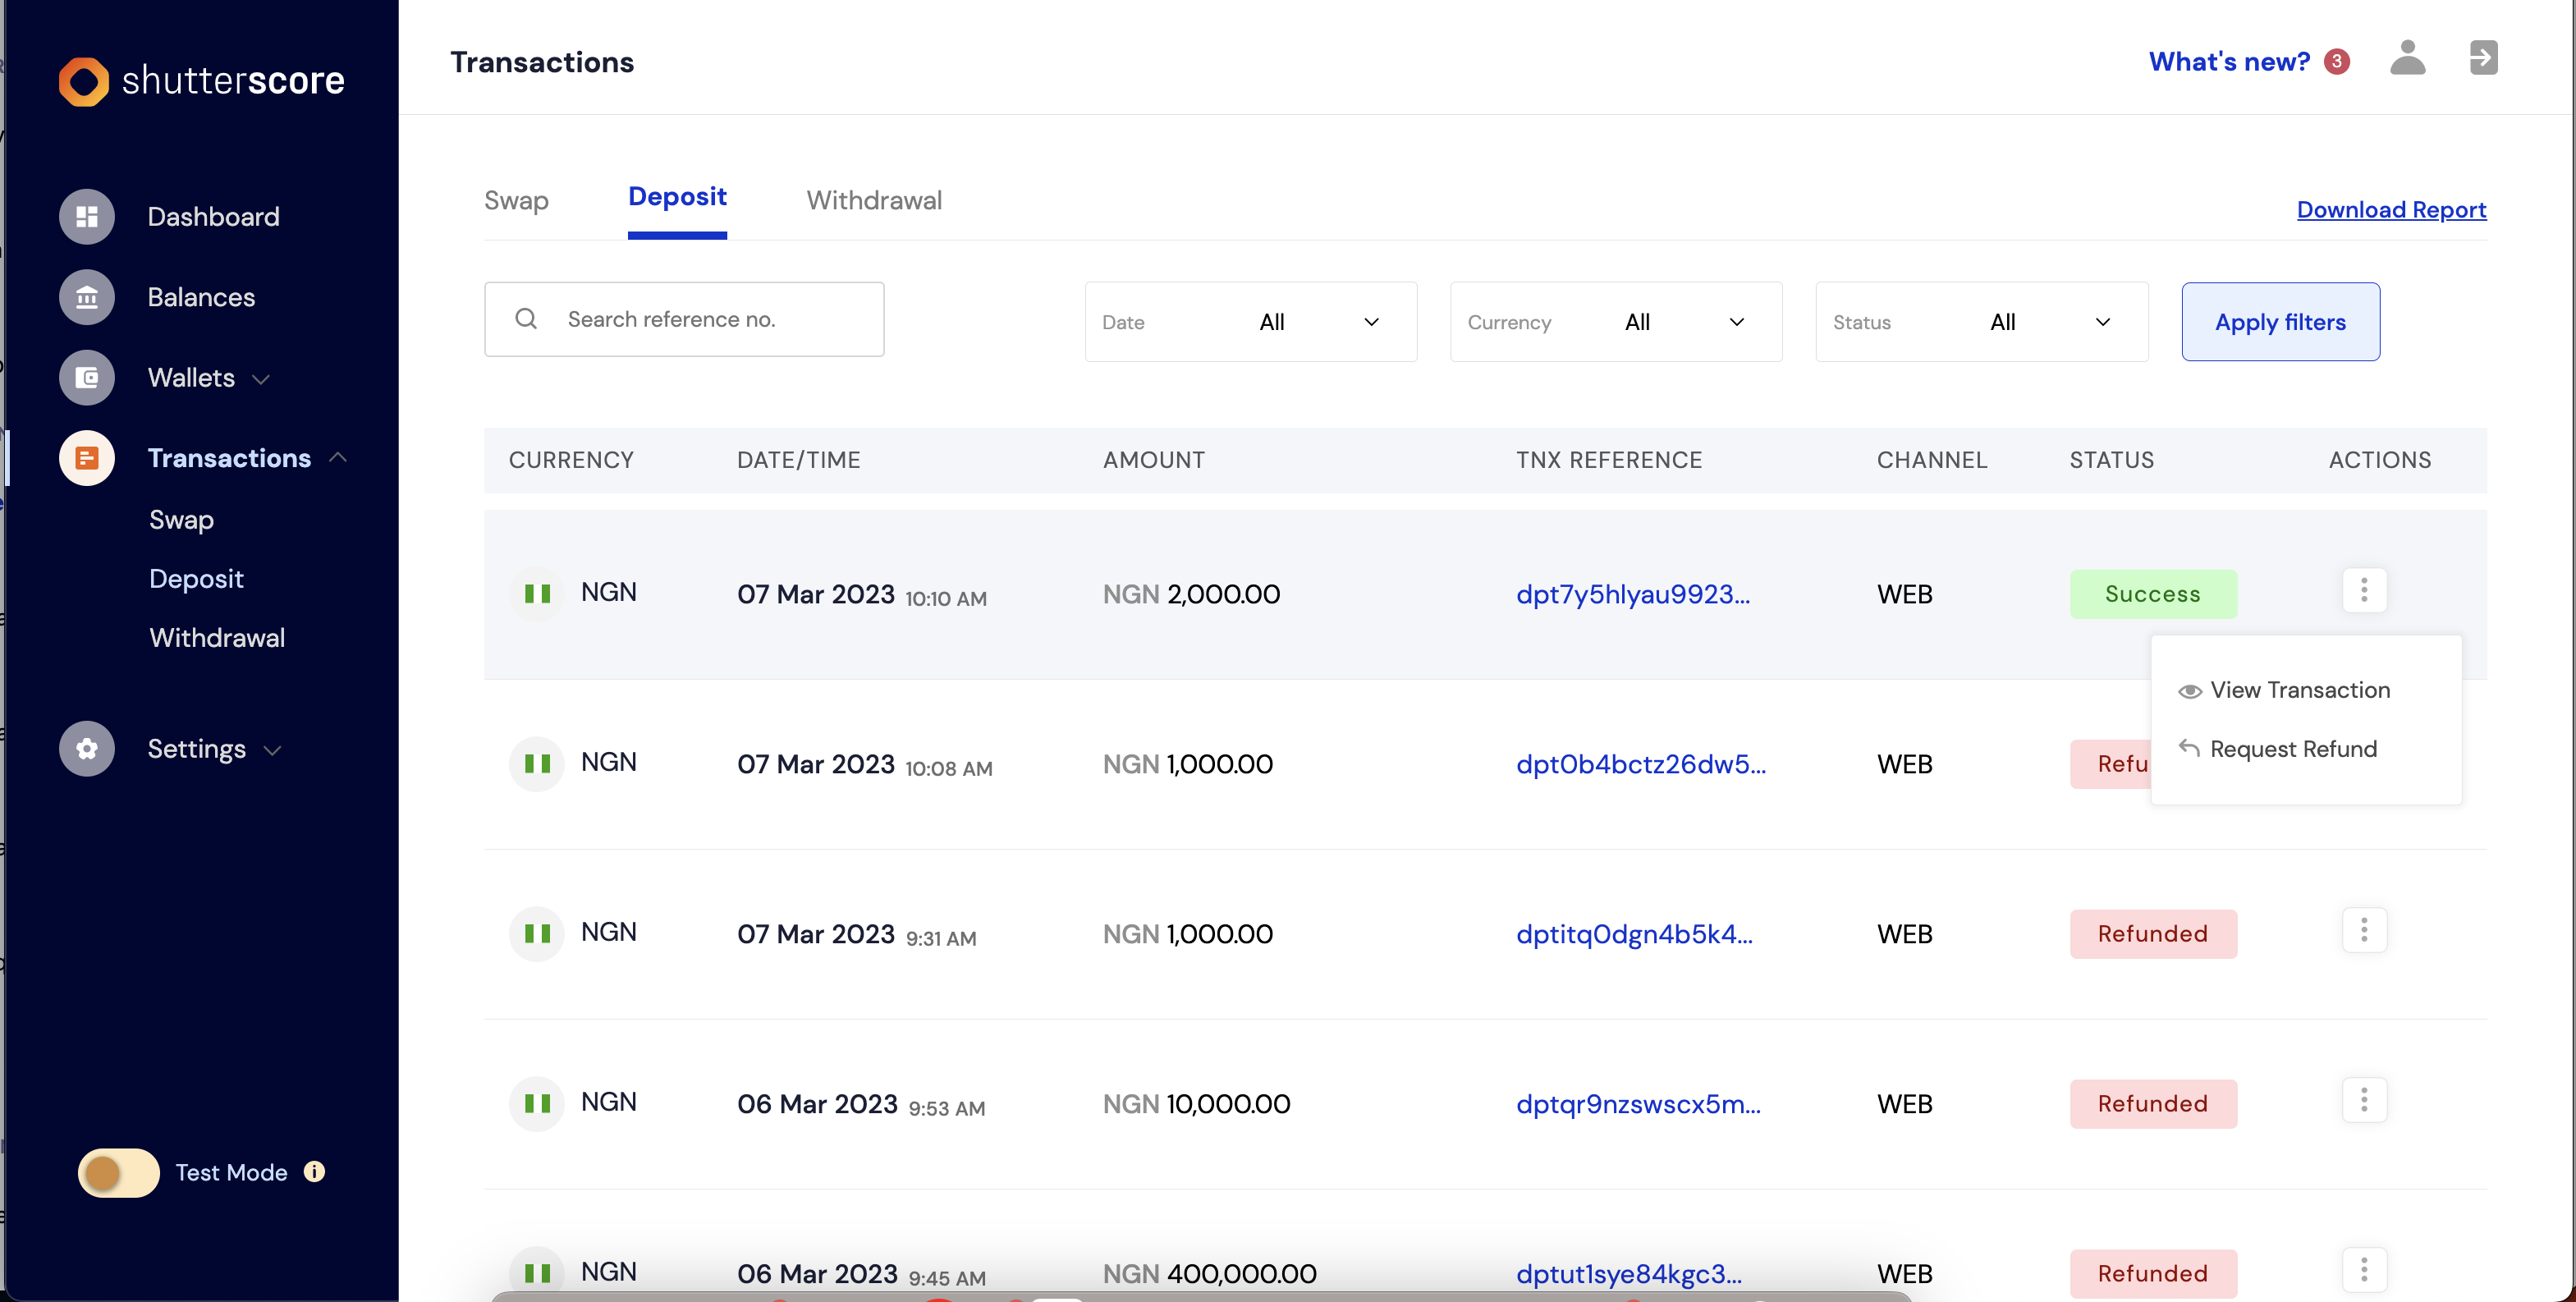
Task: Click the search magnifier icon
Action: tap(526, 319)
